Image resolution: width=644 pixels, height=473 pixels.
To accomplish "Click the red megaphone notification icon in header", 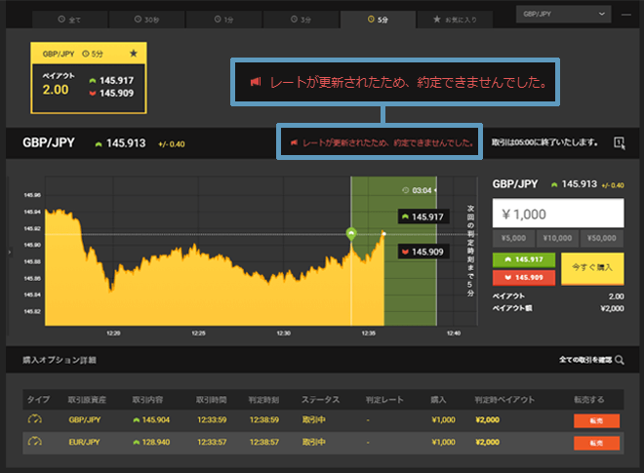I will click(294, 143).
